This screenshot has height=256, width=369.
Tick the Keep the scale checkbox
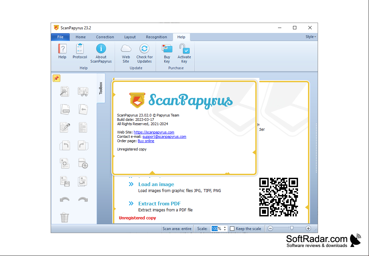coord(232,228)
